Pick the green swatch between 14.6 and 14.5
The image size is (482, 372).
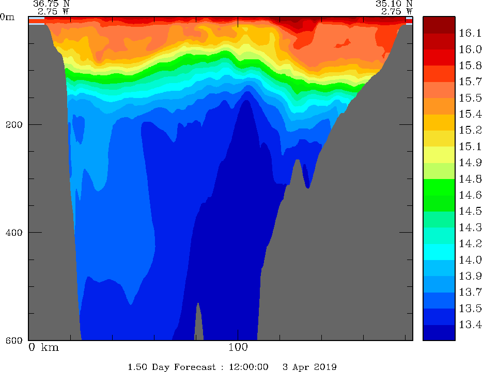(x=439, y=203)
